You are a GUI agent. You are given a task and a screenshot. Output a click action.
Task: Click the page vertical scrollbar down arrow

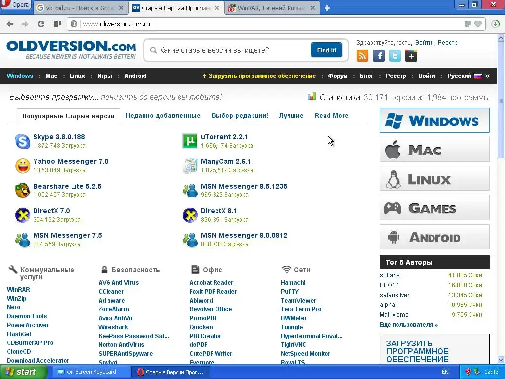[x=501, y=360]
